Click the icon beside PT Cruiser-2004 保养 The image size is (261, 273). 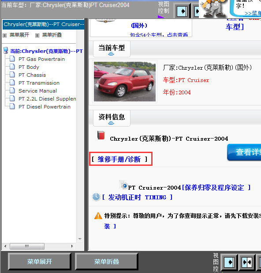click(x=124, y=185)
